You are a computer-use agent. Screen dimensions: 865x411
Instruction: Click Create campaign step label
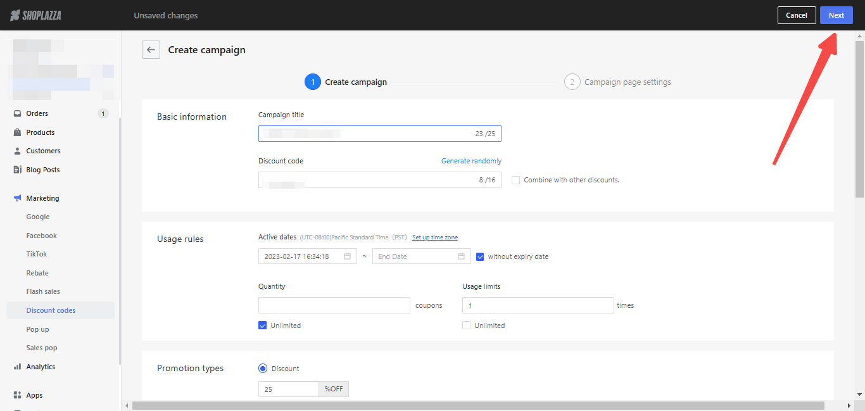pos(356,82)
